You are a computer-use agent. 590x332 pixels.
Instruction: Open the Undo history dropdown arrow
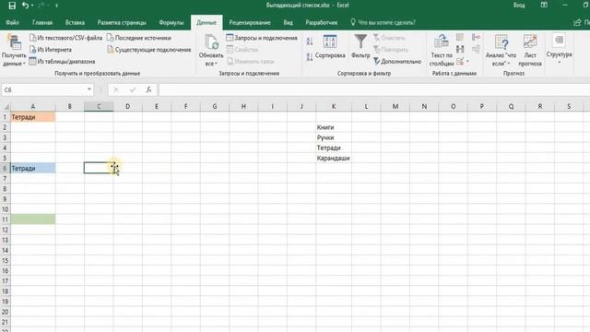click(x=32, y=6)
